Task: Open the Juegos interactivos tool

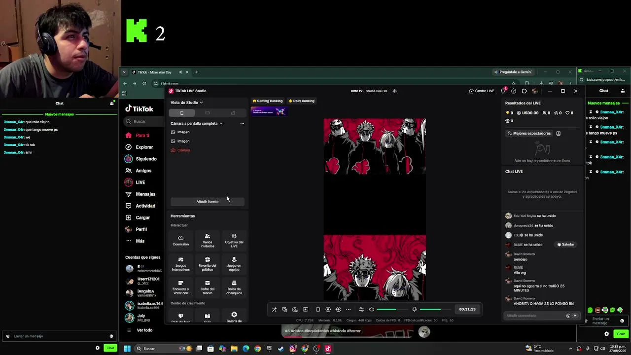Action: click(x=181, y=264)
